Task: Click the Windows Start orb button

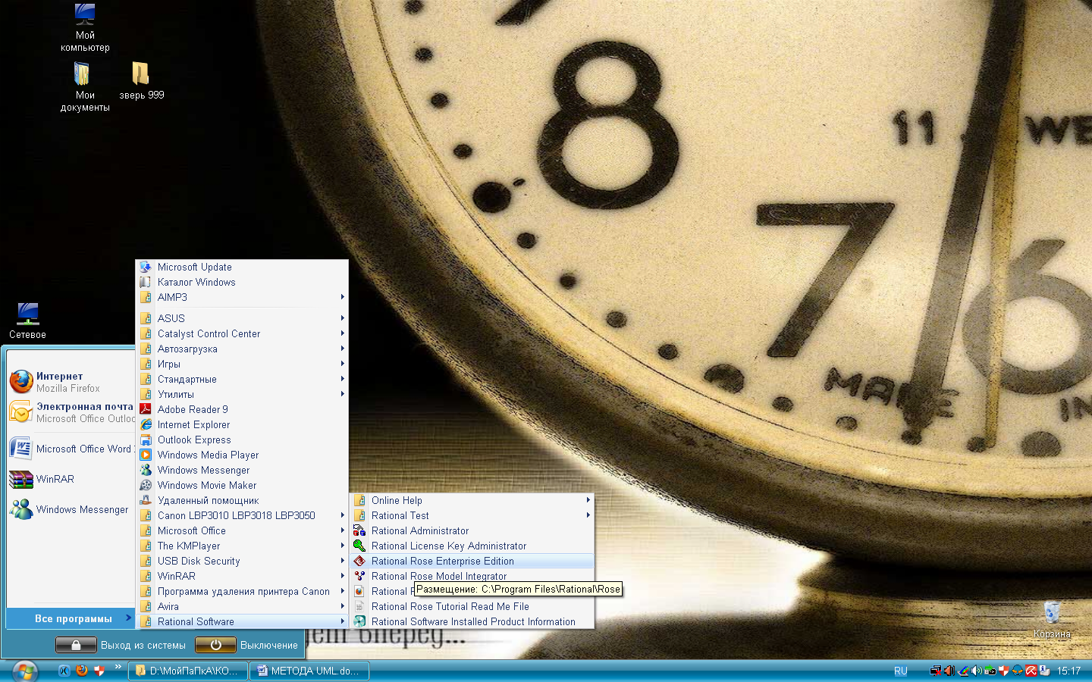Action: [x=24, y=671]
